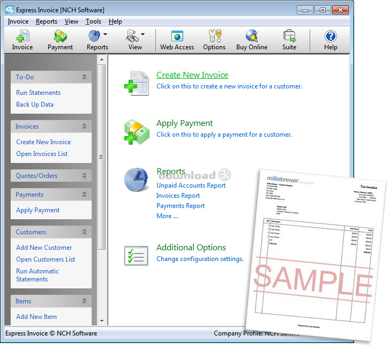Click the Buy Online toolbar icon

(x=252, y=36)
